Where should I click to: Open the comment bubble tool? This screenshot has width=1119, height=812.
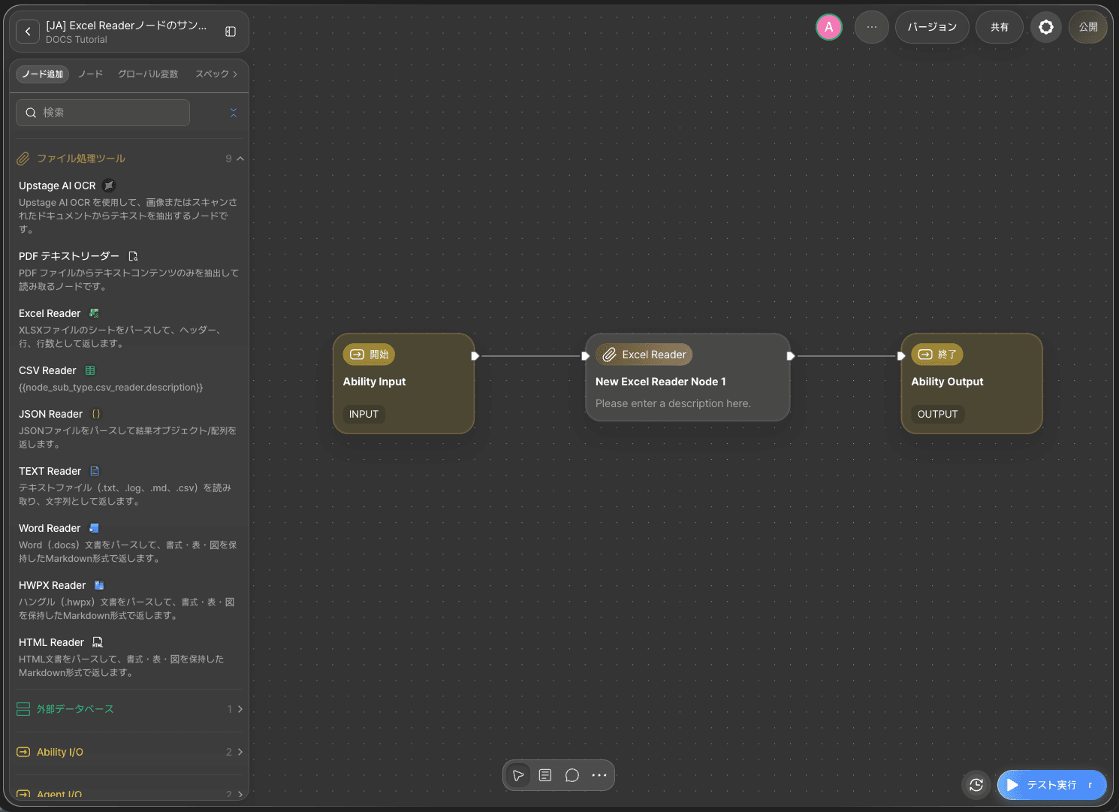tap(572, 775)
